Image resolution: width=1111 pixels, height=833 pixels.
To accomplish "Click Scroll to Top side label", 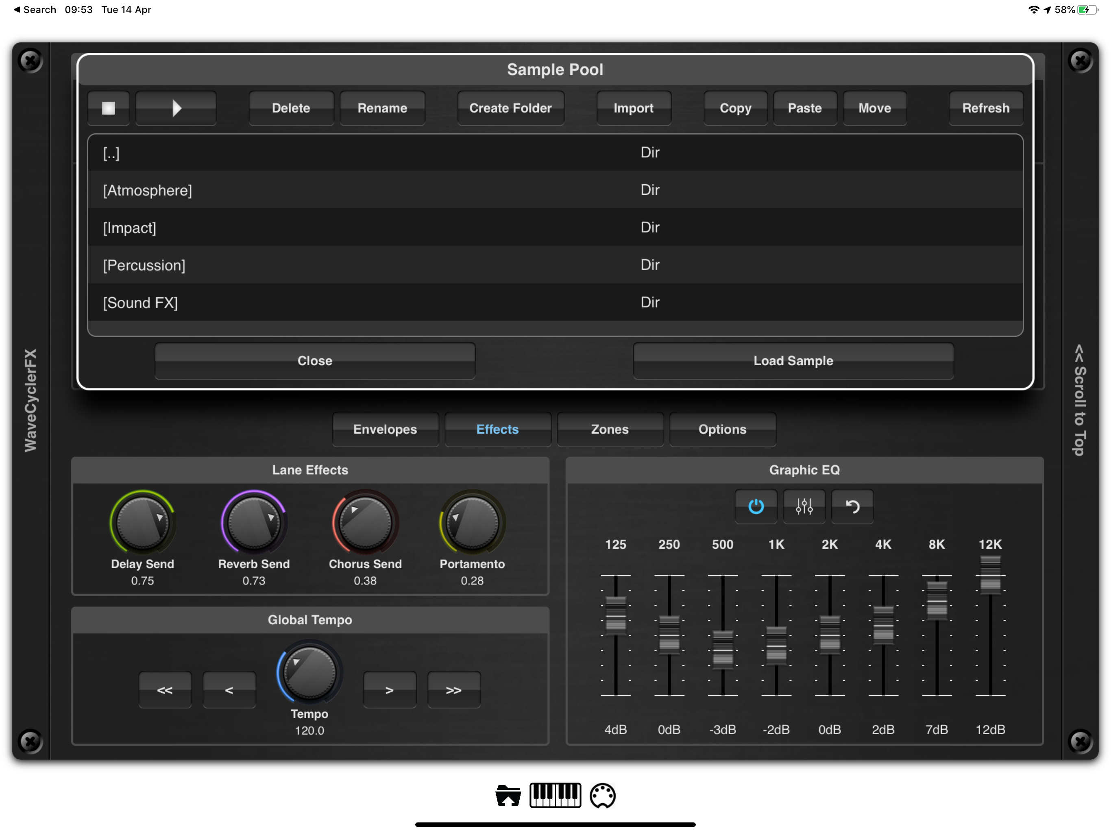I will 1079,400.
